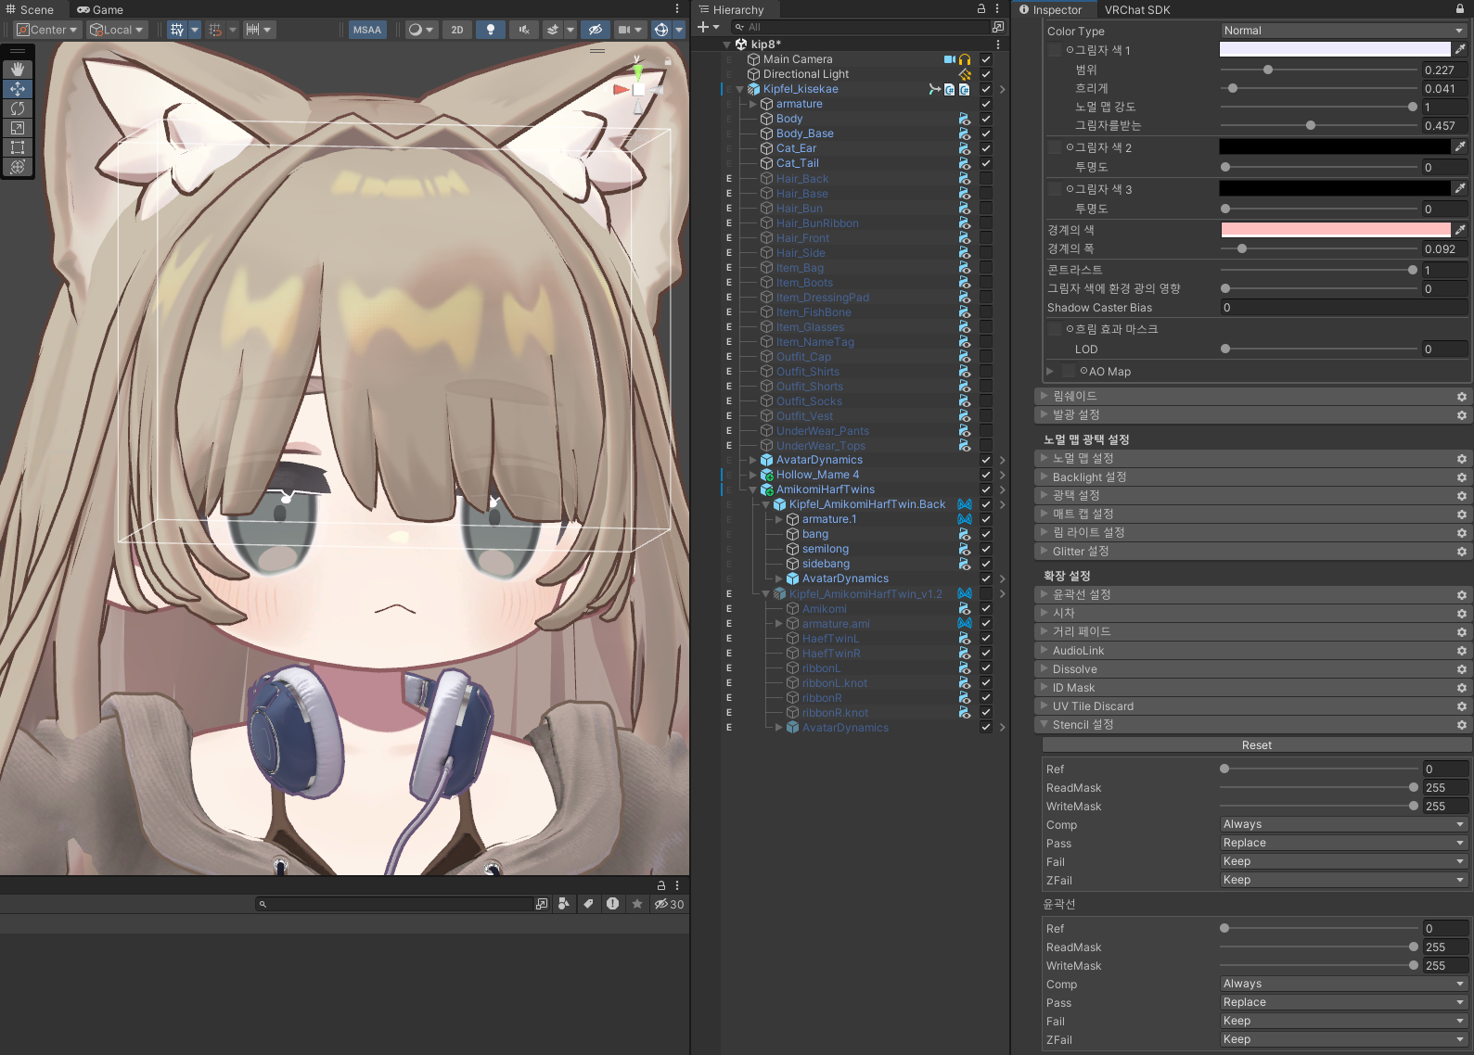1474x1055 pixels.
Task: Toggle grid snapping icon
Action: [215, 30]
